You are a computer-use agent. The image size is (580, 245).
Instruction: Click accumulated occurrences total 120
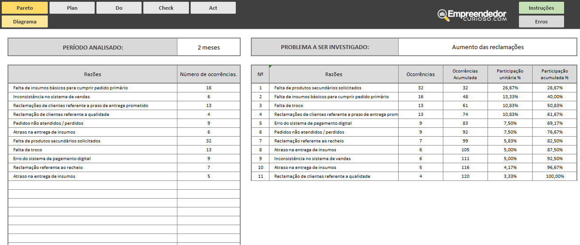465,176
